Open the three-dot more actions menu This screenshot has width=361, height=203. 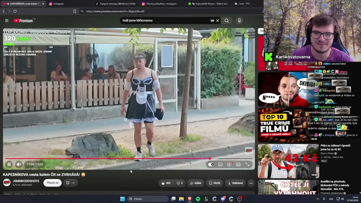[251, 183]
